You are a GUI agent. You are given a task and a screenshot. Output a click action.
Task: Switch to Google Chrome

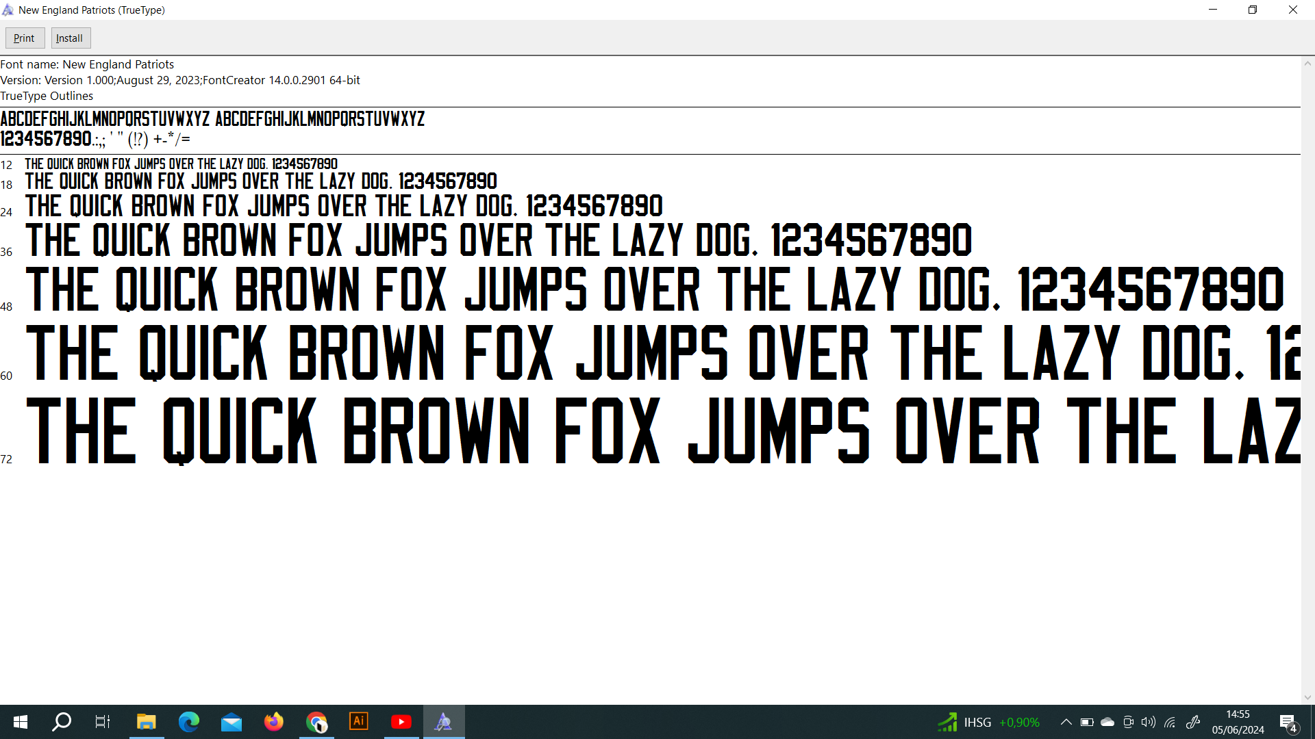click(x=316, y=722)
